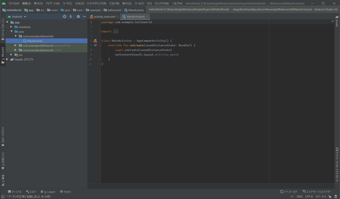Viewport: 340px width, 199px height.
Task: Hide the project panel with minus icon
Action: tap(84, 17)
